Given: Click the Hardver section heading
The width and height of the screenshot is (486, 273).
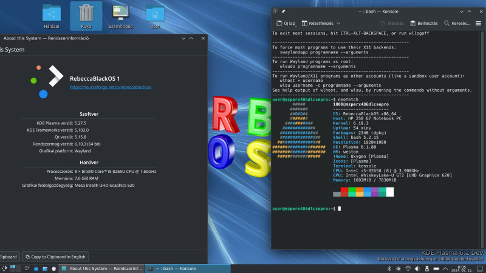Looking at the screenshot, I should [89, 163].
